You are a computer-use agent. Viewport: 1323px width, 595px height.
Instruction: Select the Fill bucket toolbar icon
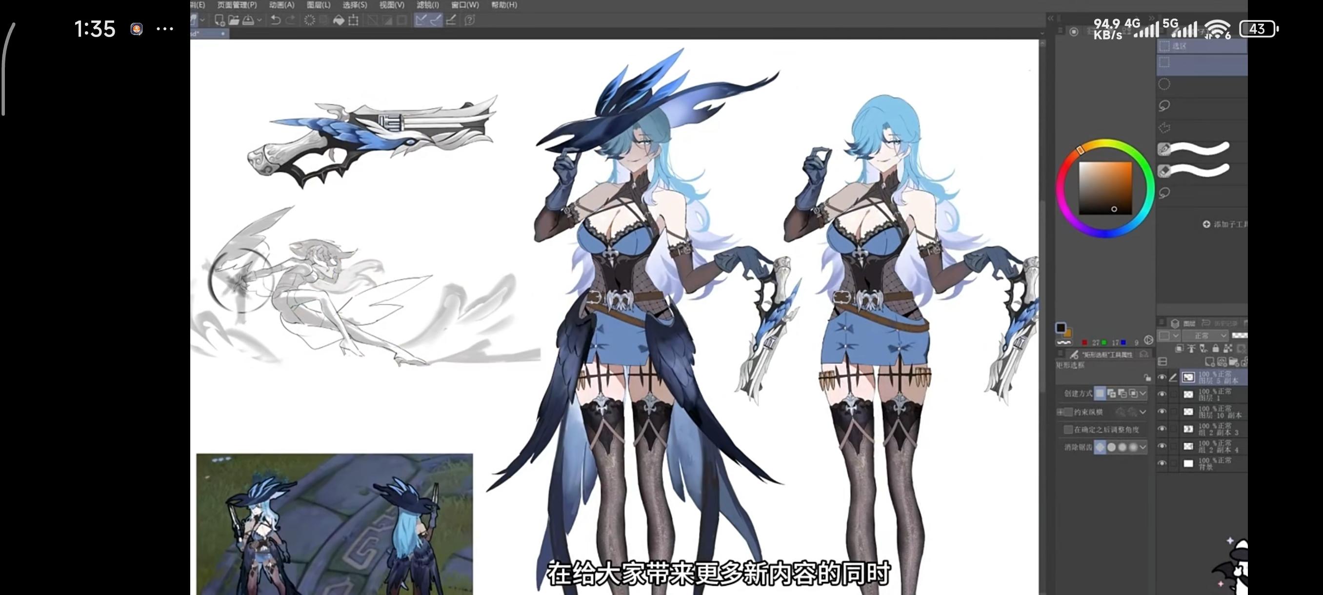pos(339,20)
